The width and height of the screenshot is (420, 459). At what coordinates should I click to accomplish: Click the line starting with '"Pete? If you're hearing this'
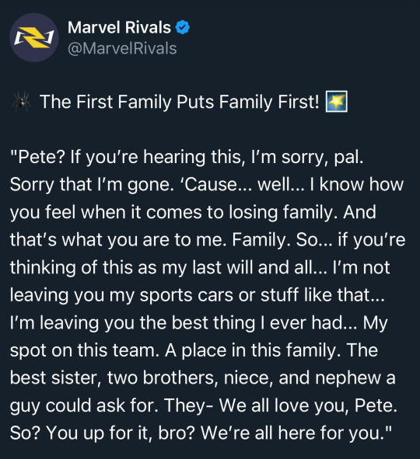click(187, 158)
